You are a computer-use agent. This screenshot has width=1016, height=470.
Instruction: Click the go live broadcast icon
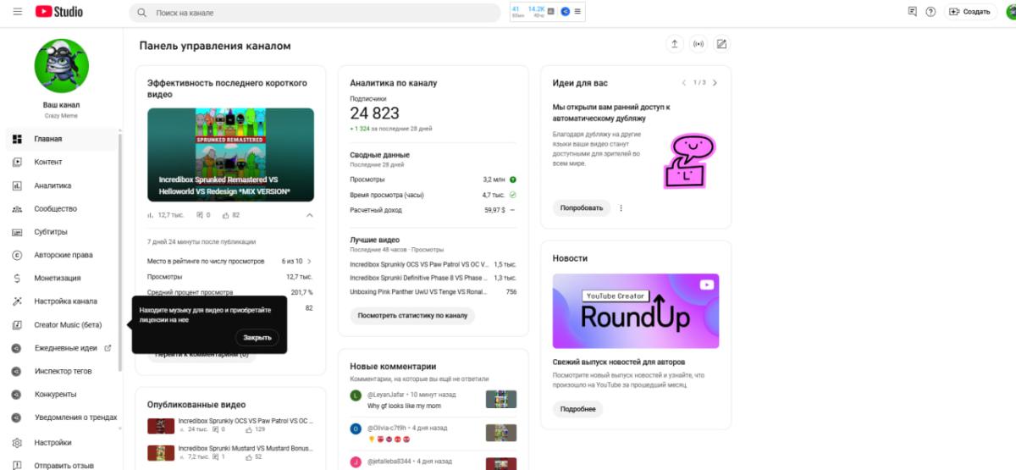pyautogui.click(x=698, y=44)
